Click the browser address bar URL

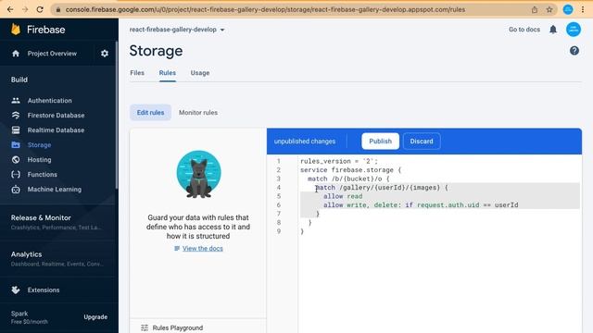click(x=265, y=10)
